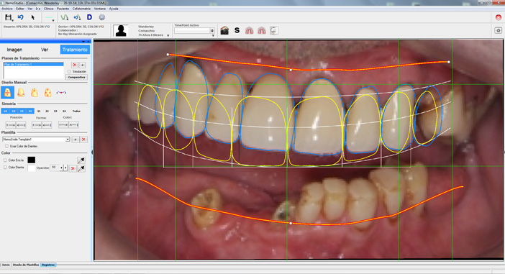Open the Ayuda menu
Viewport: 505px width, 274px height.
pyautogui.click(x=114, y=9)
